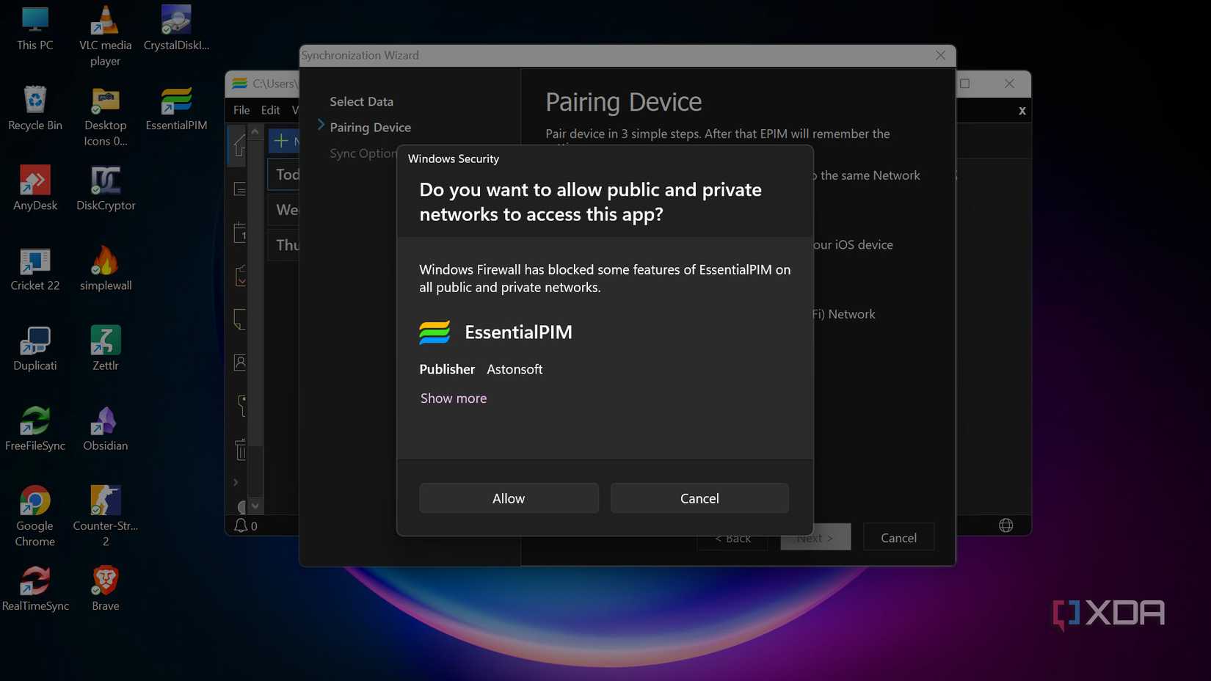Launch EssentialPIM desktop shortcut
This screenshot has height=681, width=1211.
[176, 109]
